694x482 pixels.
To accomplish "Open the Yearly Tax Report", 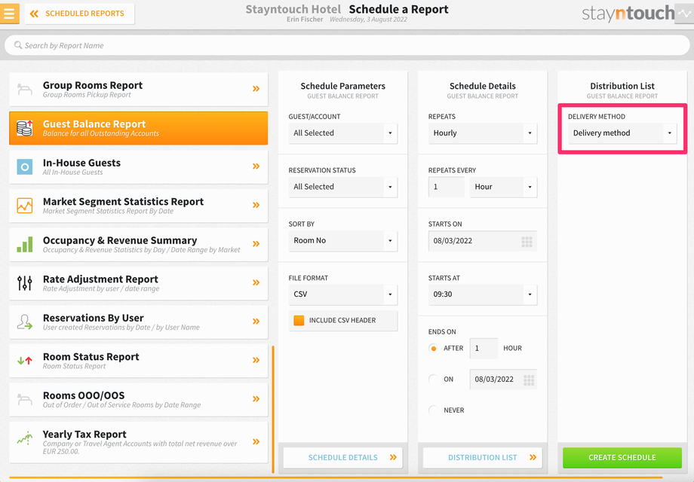I will click(139, 442).
